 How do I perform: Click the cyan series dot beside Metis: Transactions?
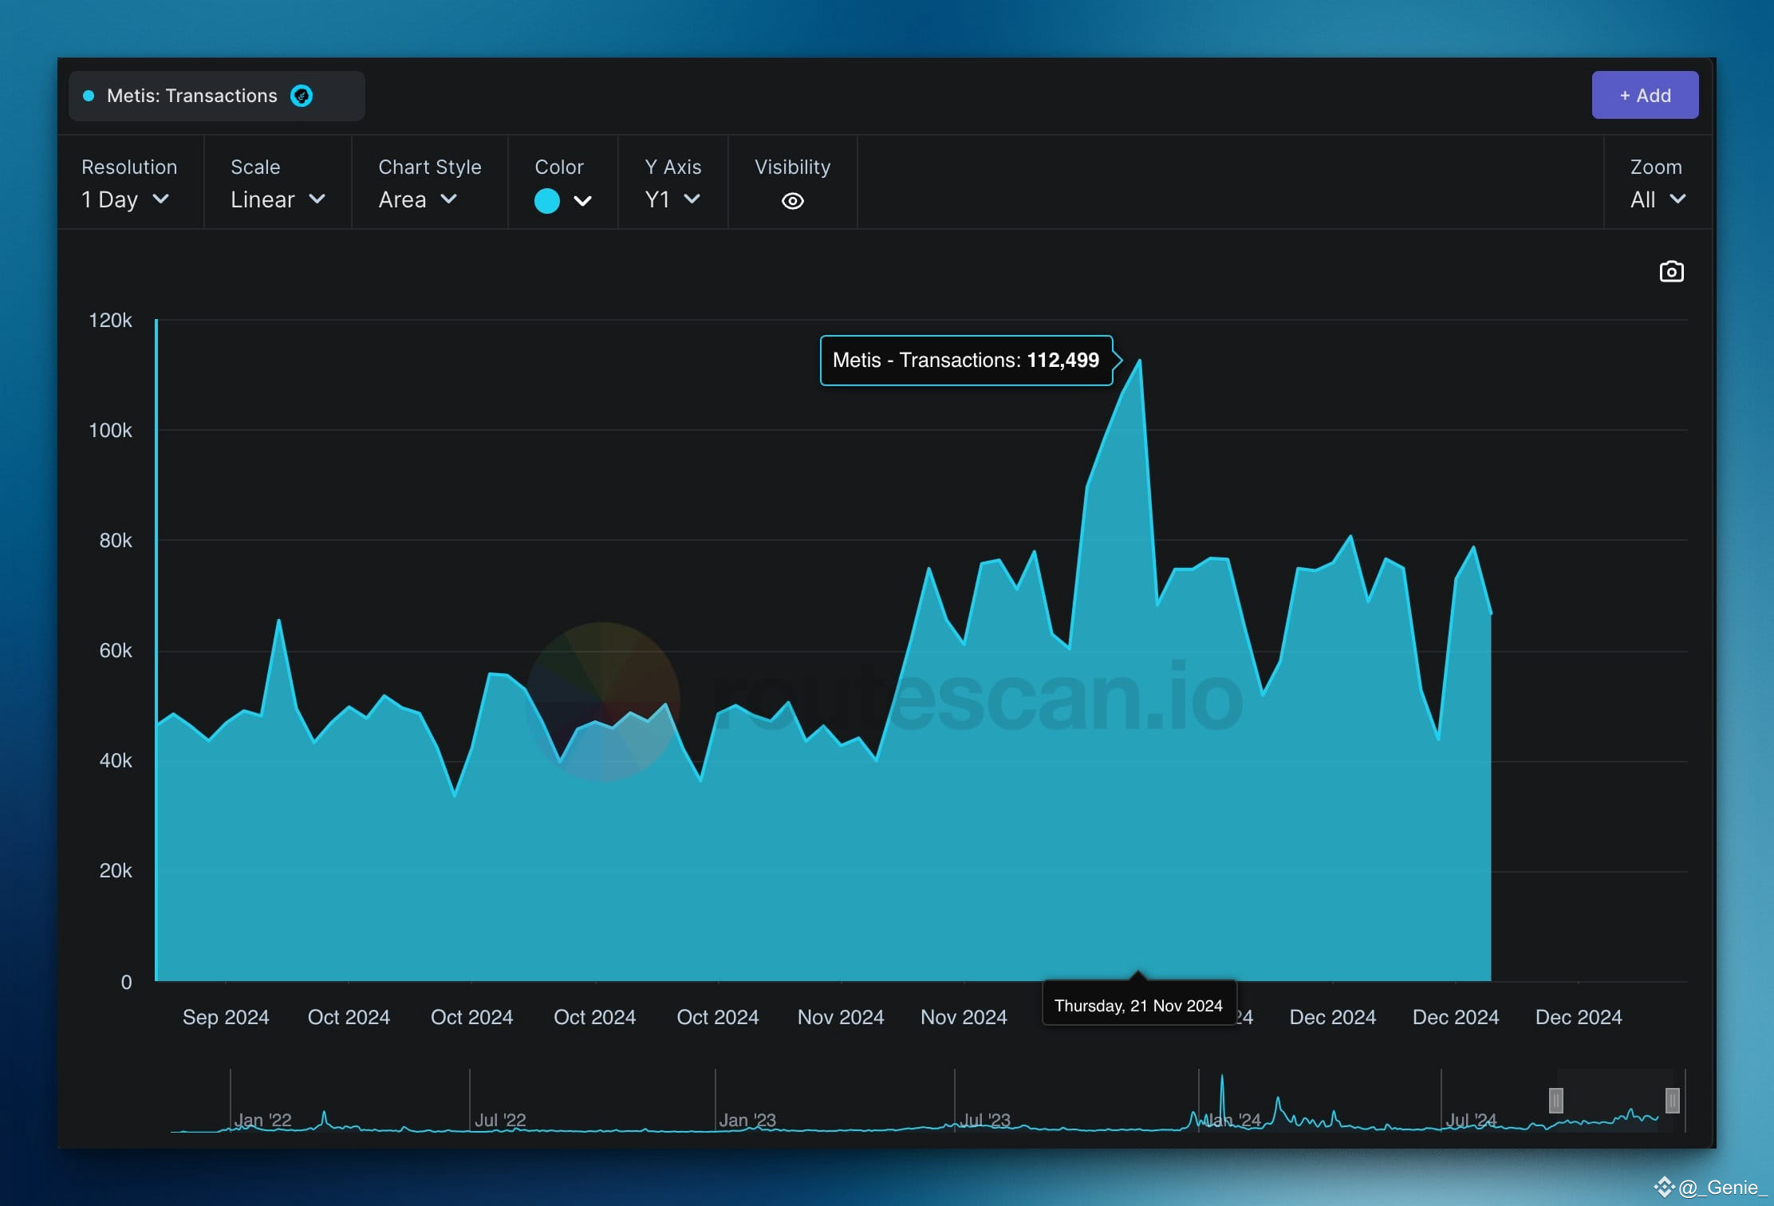(89, 96)
